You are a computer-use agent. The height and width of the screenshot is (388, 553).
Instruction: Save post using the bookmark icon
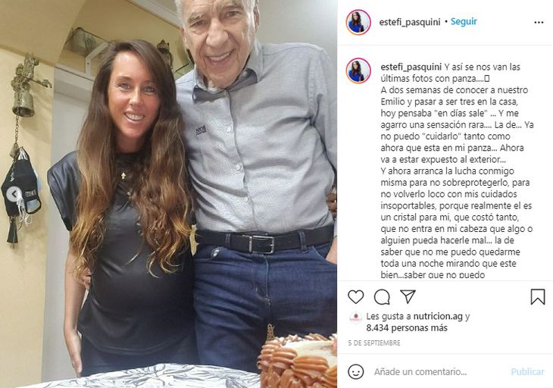coord(538,296)
